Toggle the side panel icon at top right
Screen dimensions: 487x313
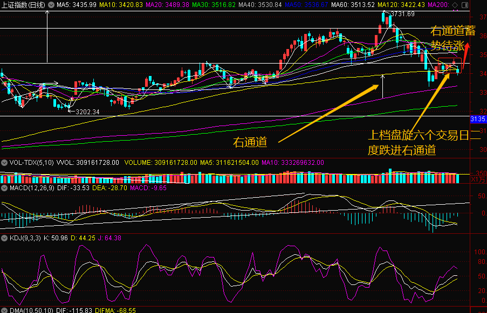pos(465,5)
